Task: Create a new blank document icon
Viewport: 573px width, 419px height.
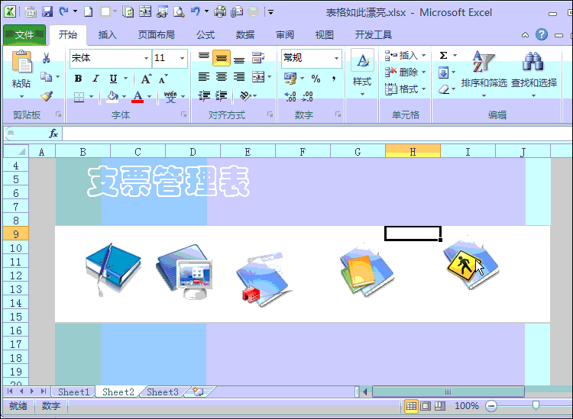Action: point(88,12)
